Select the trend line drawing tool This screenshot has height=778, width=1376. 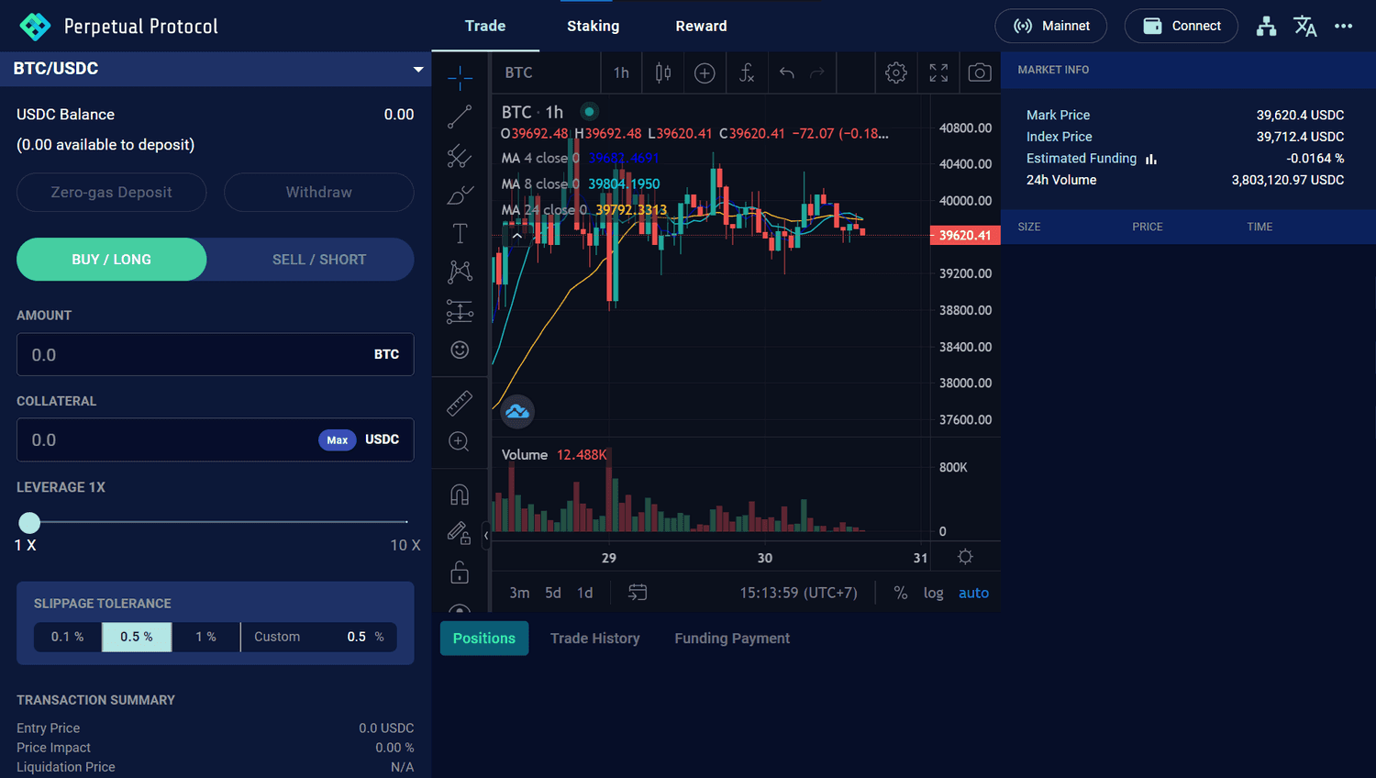460,117
